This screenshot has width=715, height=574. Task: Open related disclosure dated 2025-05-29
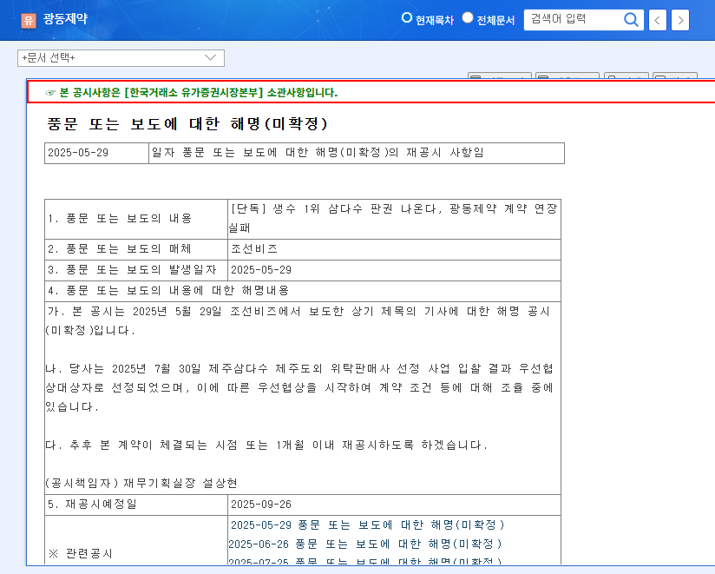[367, 525]
